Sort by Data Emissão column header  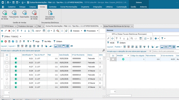(64, 55)
